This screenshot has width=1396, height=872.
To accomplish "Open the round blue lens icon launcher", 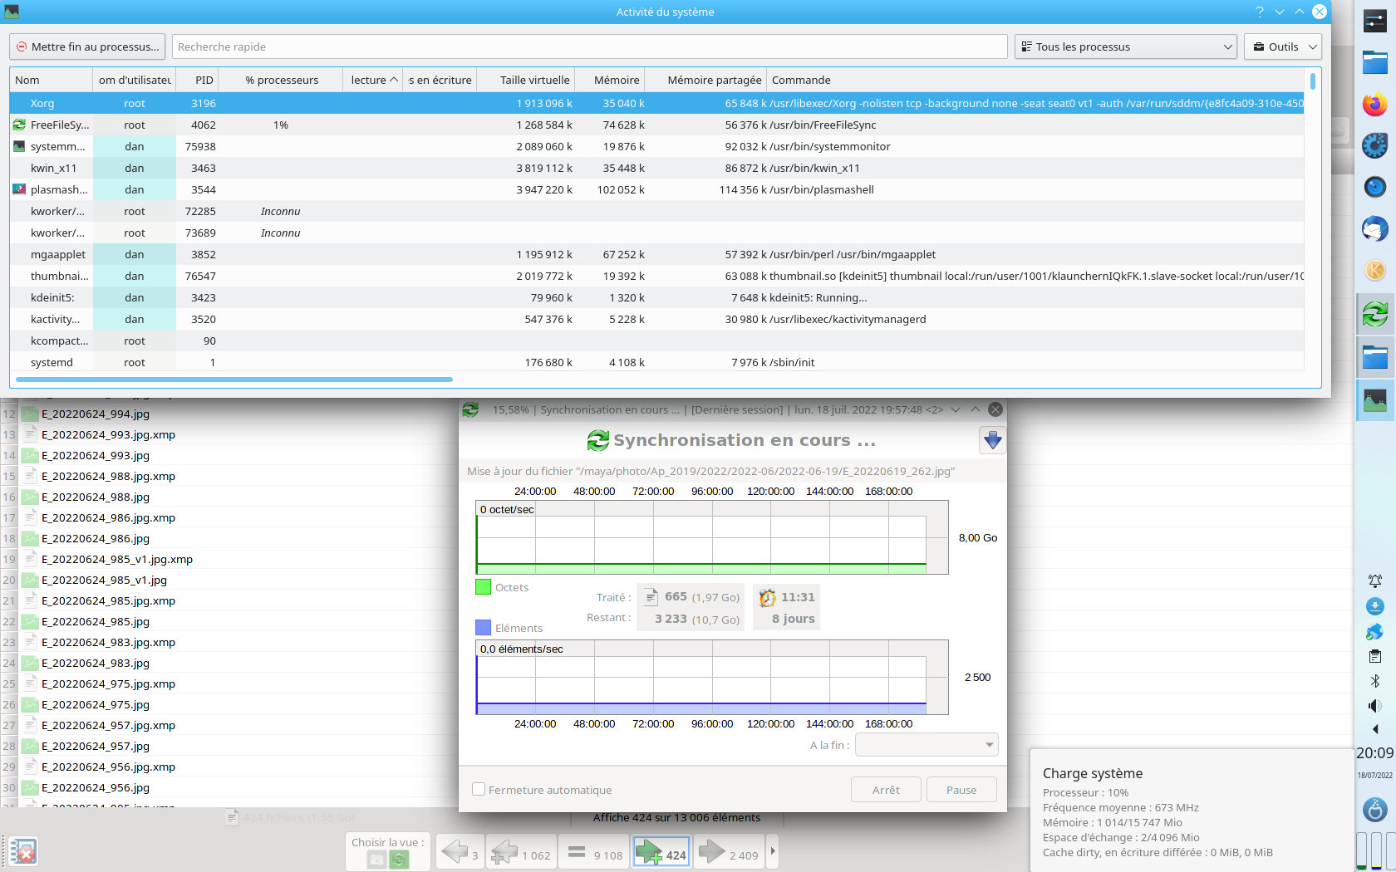I will click(x=1374, y=187).
